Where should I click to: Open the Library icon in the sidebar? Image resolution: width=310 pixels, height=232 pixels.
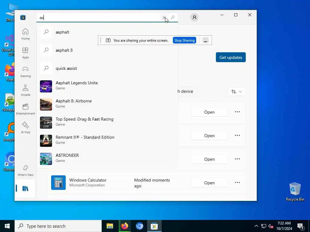25,188
